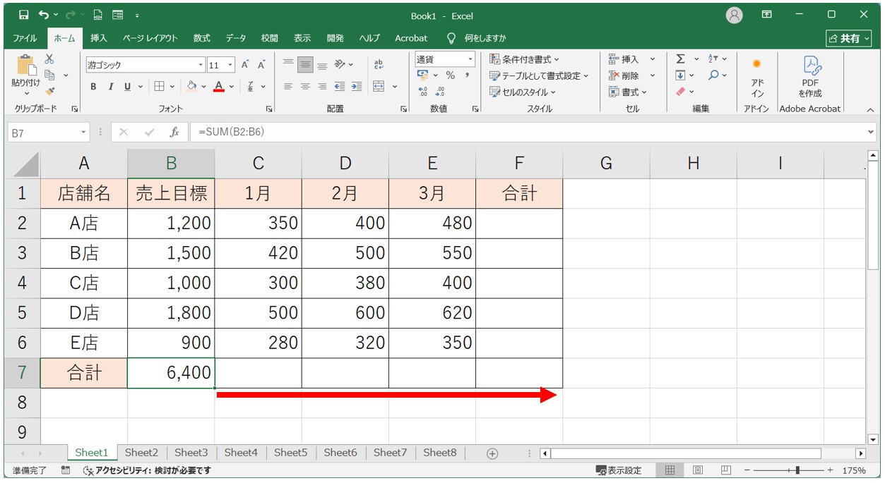Click the Merge and Center icon
Viewport: 885px width, 483px height.
(379, 86)
